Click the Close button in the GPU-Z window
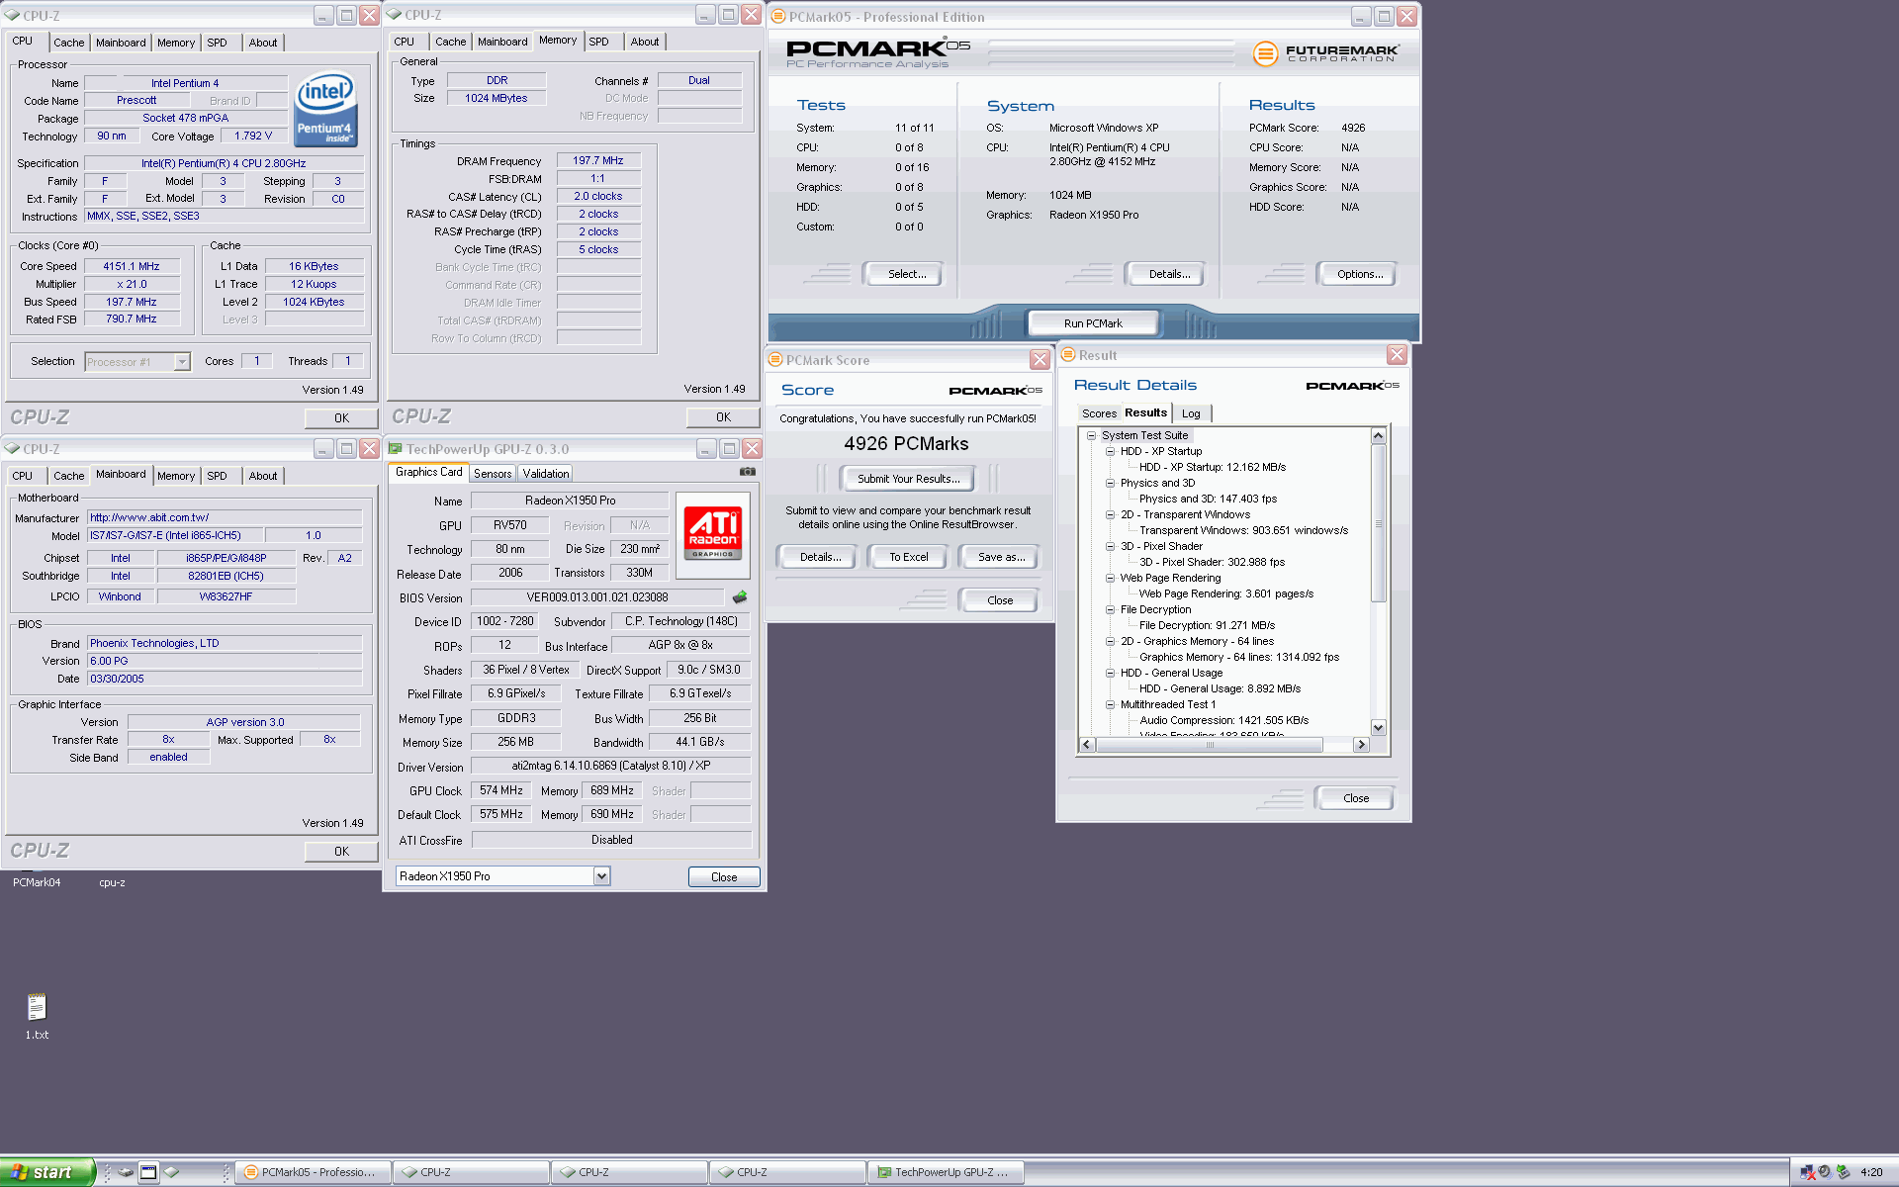The width and height of the screenshot is (1899, 1187). click(724, 877)
